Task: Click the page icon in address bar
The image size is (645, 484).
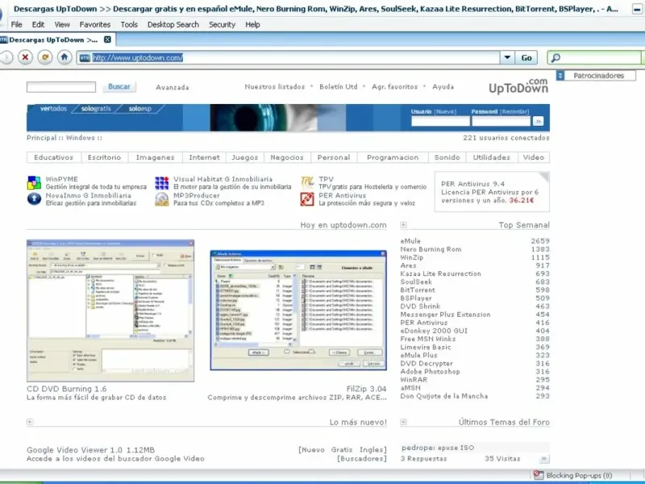Action: point(85,58)
